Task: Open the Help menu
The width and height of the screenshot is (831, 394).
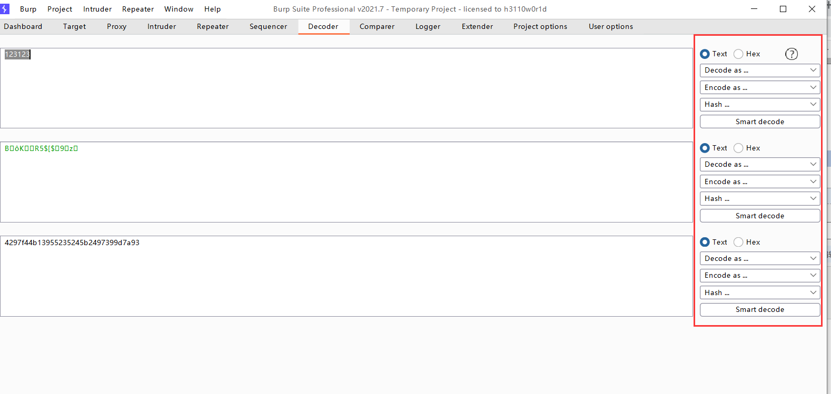Action: click(x=213, y=9)
